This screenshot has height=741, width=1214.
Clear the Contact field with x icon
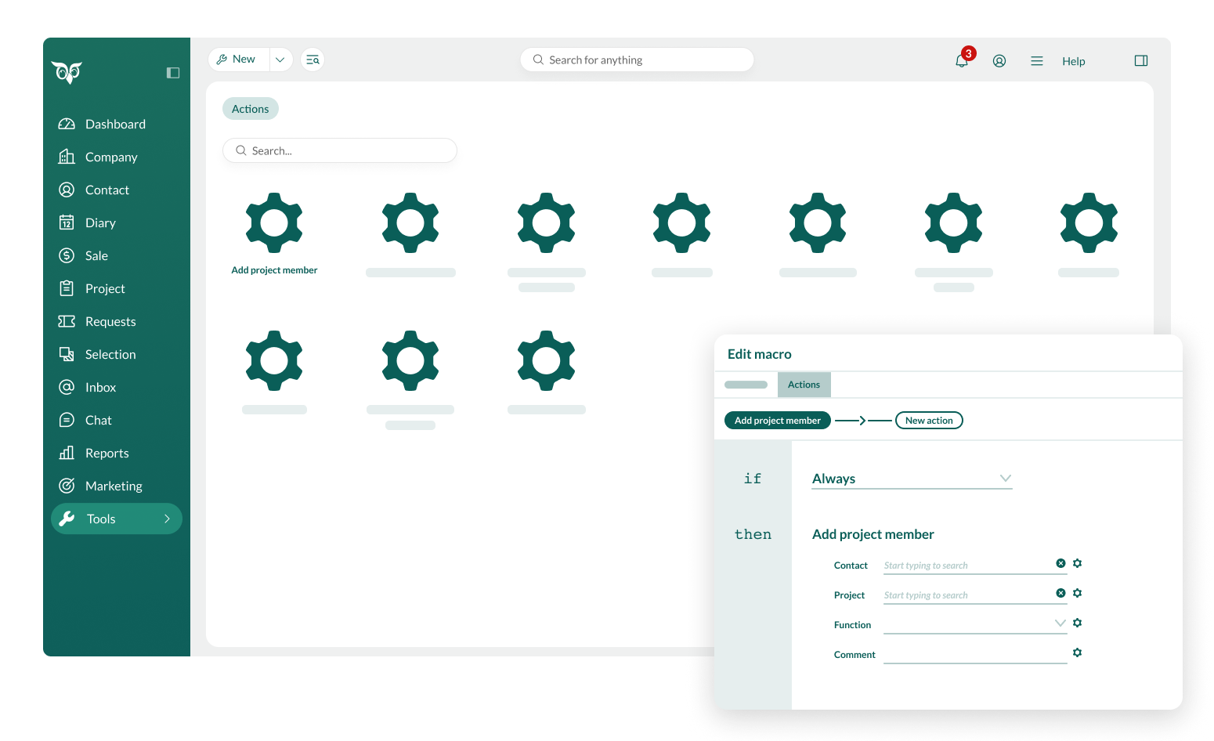[1060, 563]
